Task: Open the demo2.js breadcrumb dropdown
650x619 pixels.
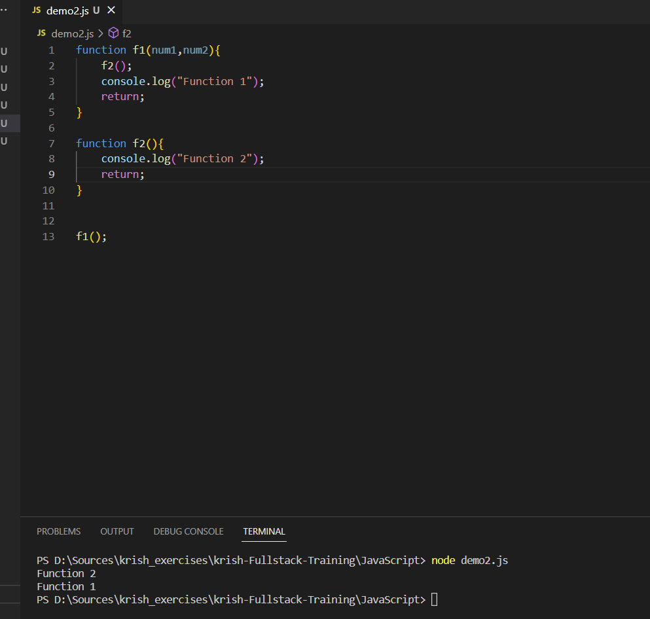Action: (72, 33)
